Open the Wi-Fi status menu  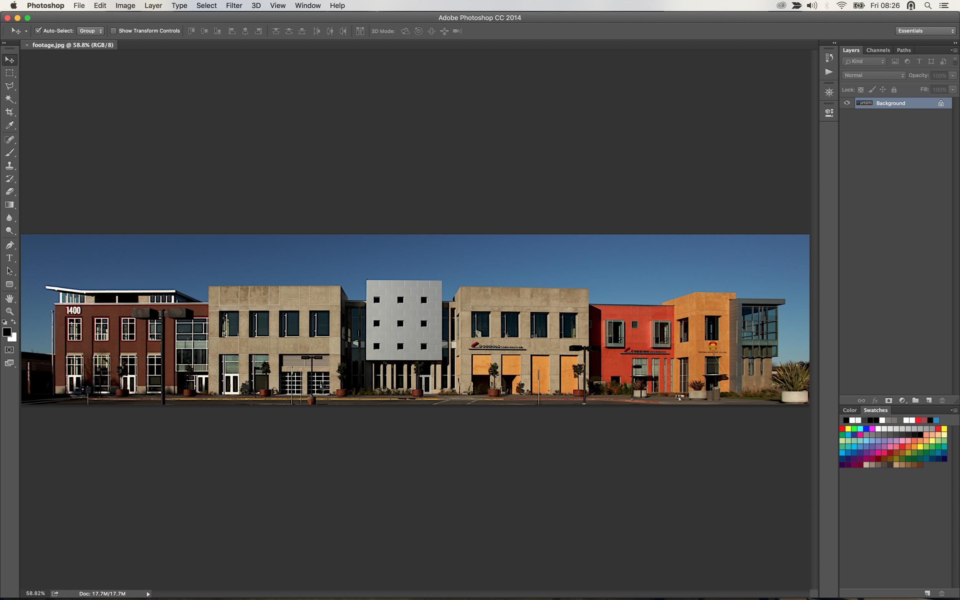(841, 5)
